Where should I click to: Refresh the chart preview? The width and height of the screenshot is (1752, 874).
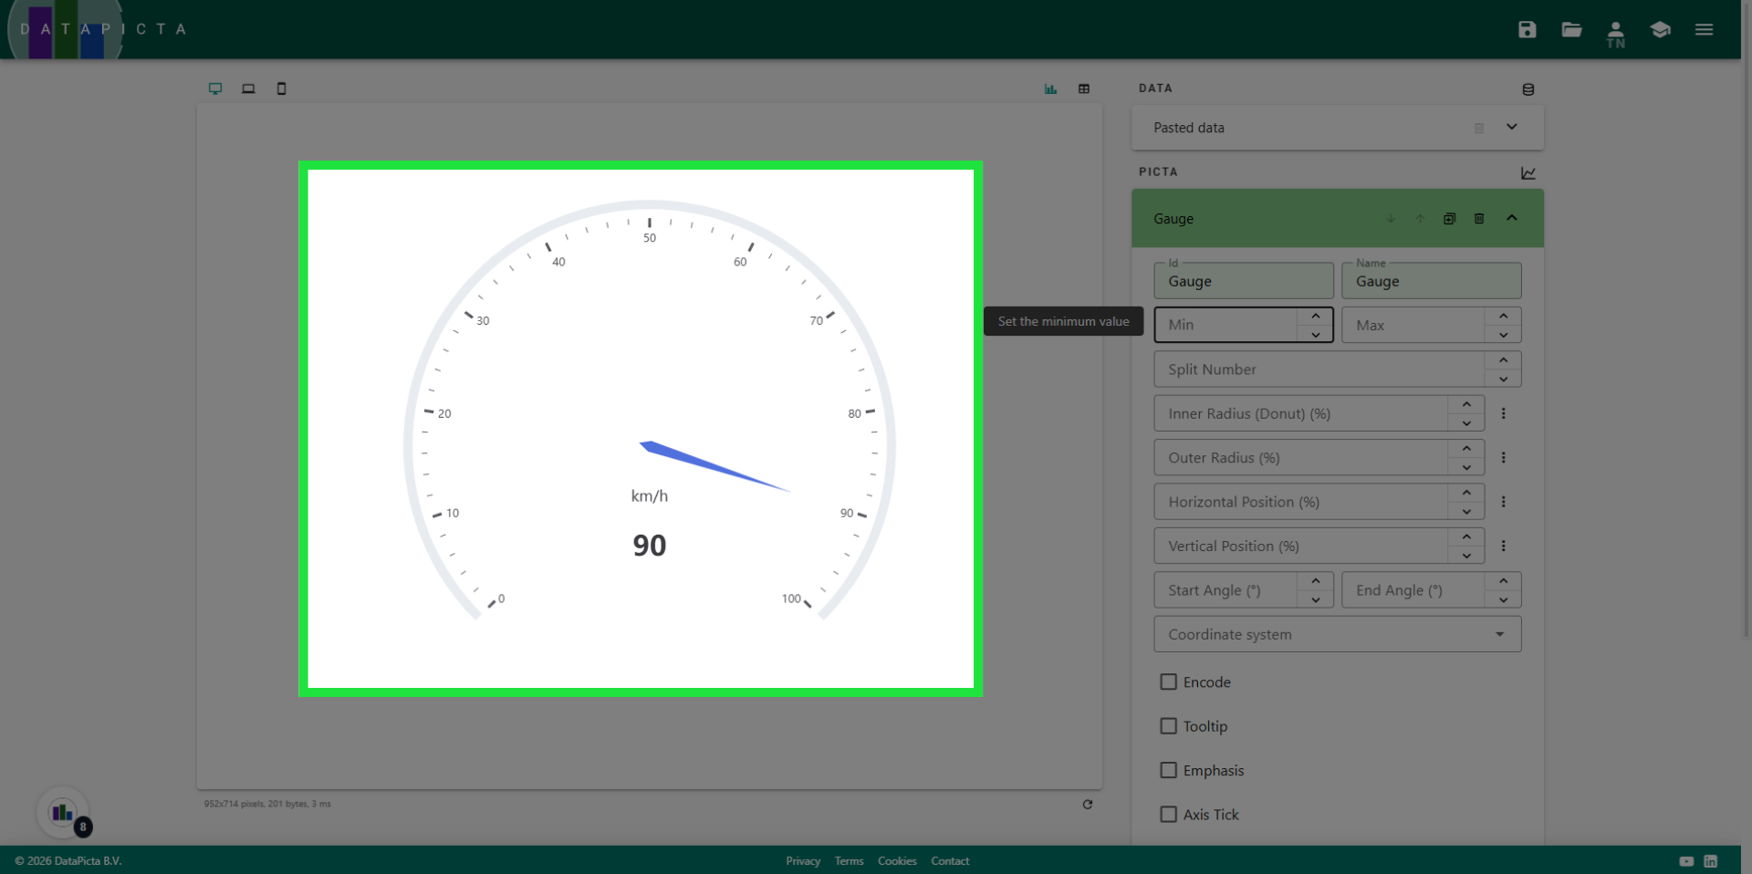(1087, 804)
